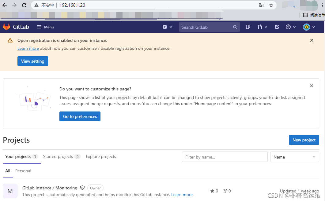Click the customize page illustration
The image size is (325, 201).
34,99
